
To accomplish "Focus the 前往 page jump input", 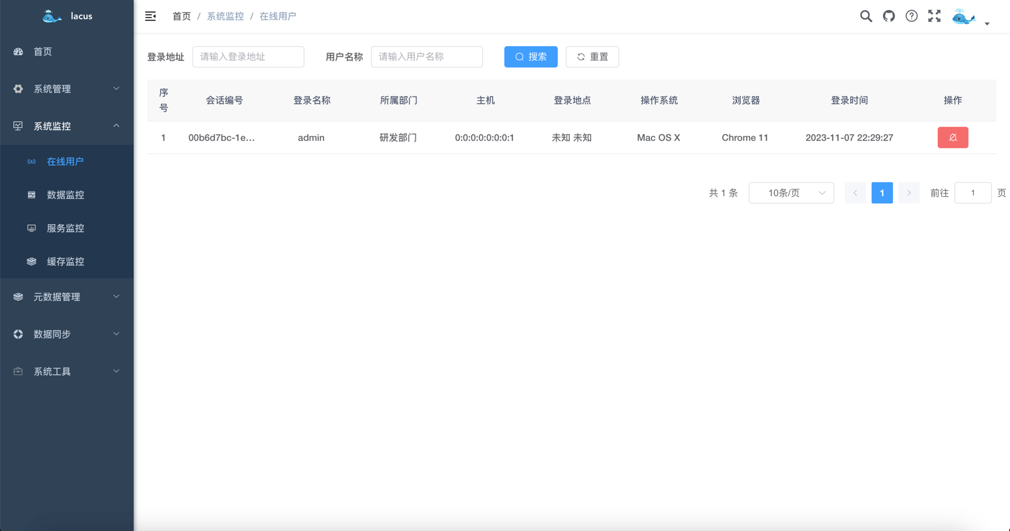I will [973, 193].
